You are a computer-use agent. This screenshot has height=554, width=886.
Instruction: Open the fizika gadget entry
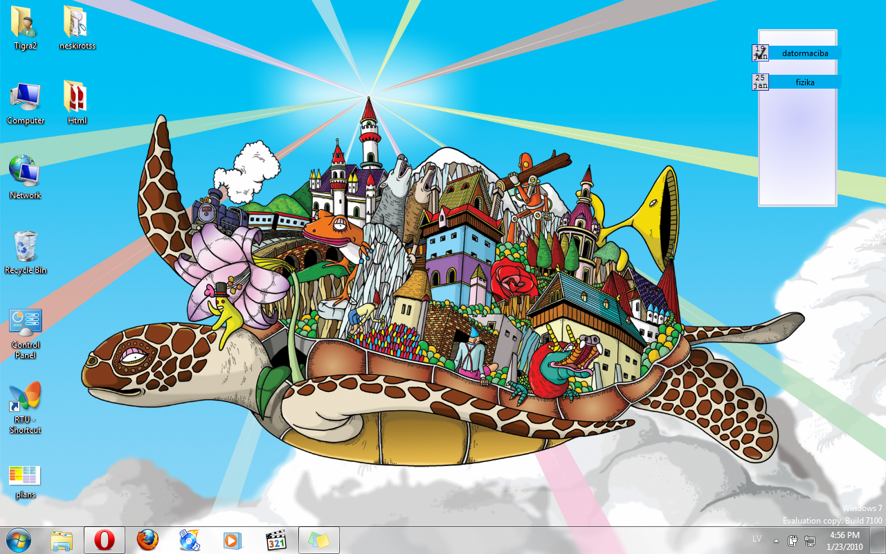804,82
